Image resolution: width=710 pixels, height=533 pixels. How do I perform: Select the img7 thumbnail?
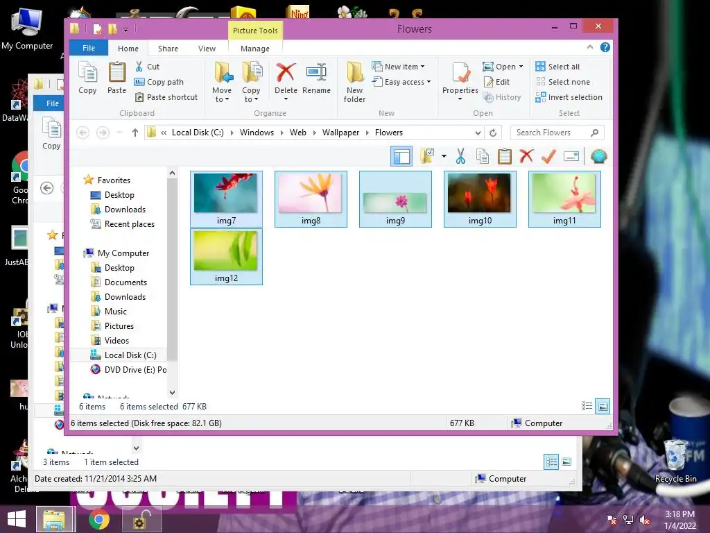[x=226, y=199]
